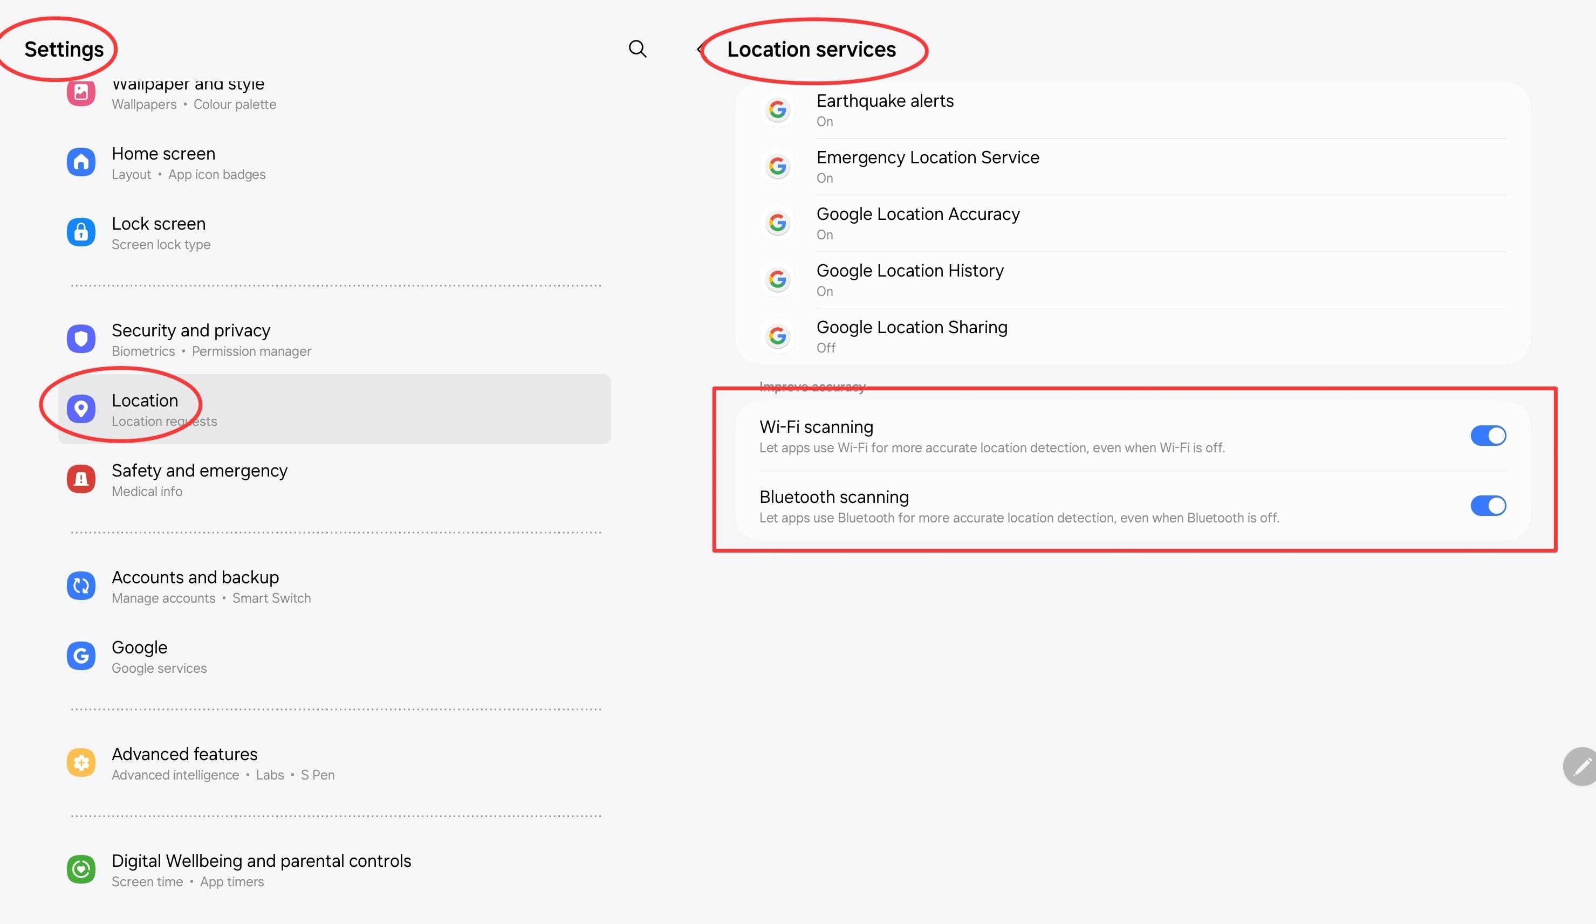Image resolution: width=1596 pixels, height=924 pixels.
Task: Click the Advanced features gear icon
Action: click(81, 762)
